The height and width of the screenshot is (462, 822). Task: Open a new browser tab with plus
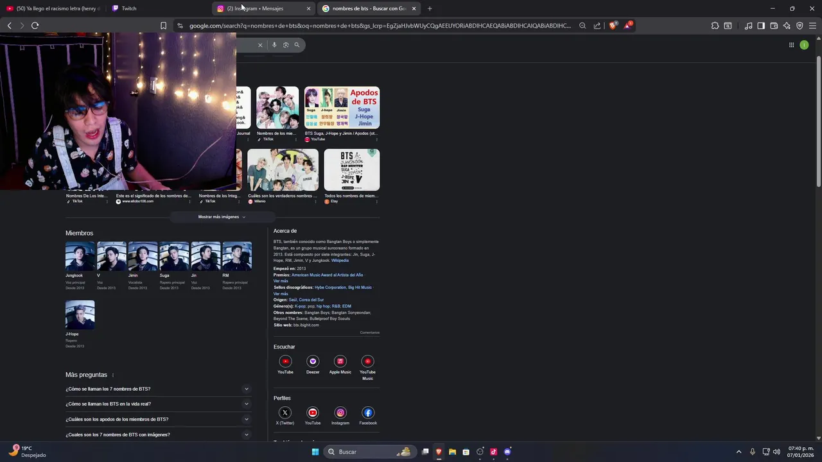(x=430, y=8)
